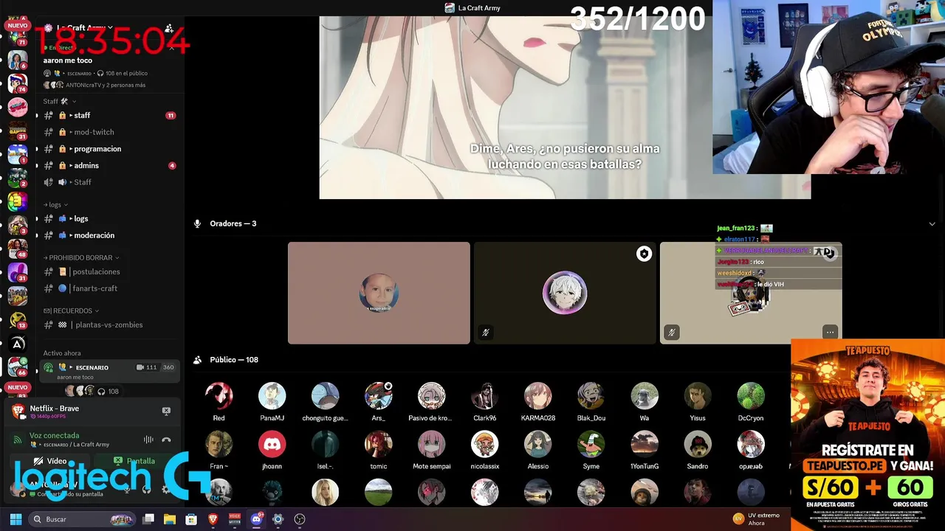
Task: Open the moderación channel
Action: click(x=109, y=235)
